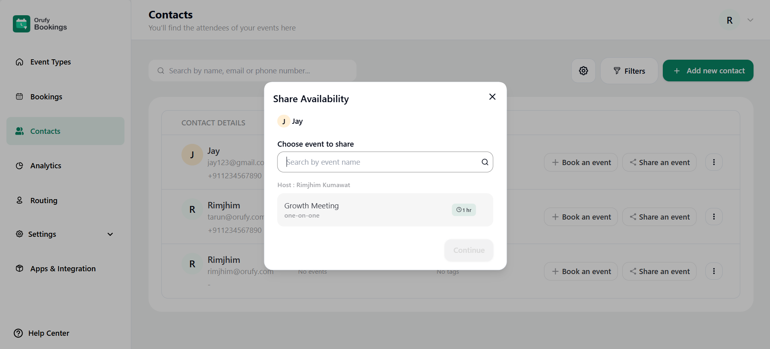Viewport: 770px width, 349px height.
Task: Go to Event Types in the sidebar
Action: pyautogui.click(x=50, y=62)
